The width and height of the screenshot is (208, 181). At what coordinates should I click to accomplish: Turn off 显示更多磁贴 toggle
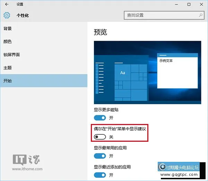coord(100,118)
